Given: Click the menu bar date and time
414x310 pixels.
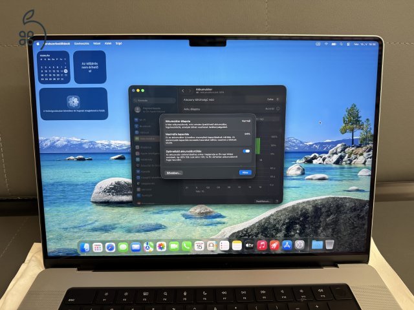Looking at the screenshot, I should [x=365, y=45].
